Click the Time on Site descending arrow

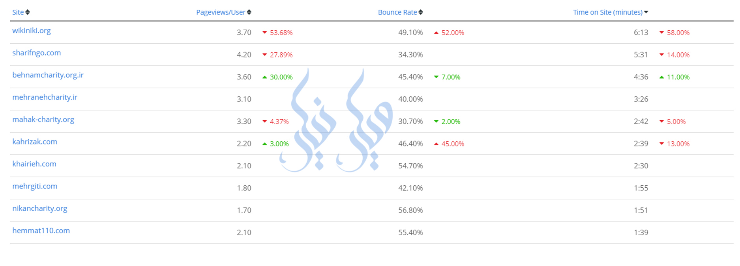click(x=646, y=12)
